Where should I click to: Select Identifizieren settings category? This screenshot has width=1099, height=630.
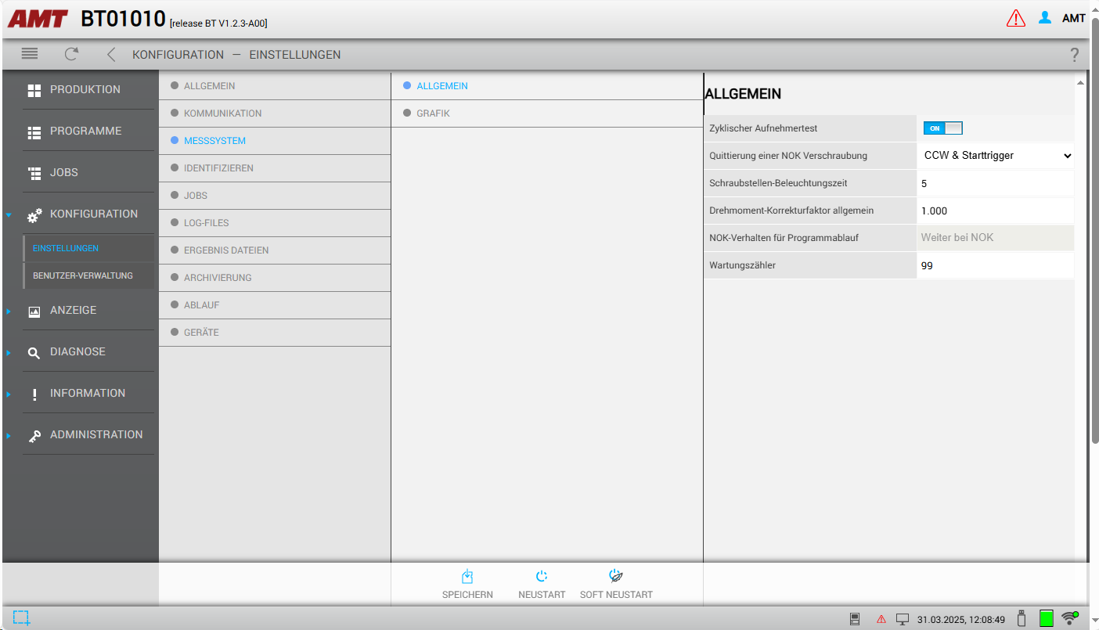pyautogui.click(x=275, y=168)
